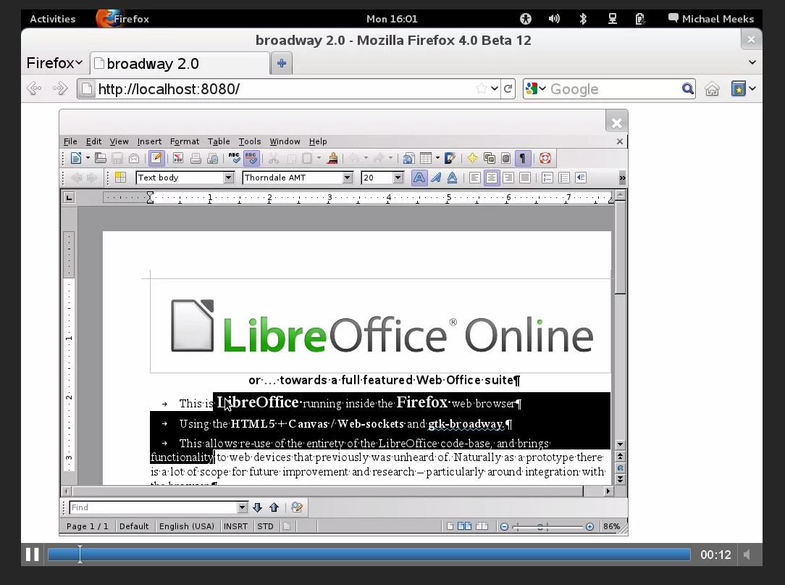Align text left
The width and height of the screenshot is (785, 585).
click(x=474, y=178)
